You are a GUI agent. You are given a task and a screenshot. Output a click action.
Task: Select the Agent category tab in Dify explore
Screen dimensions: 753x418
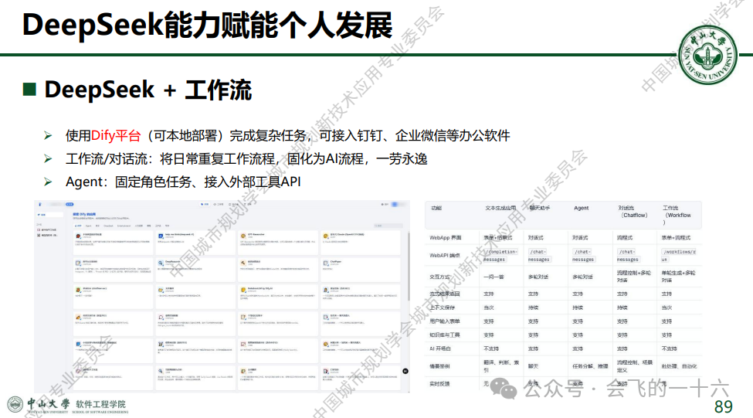88,226
